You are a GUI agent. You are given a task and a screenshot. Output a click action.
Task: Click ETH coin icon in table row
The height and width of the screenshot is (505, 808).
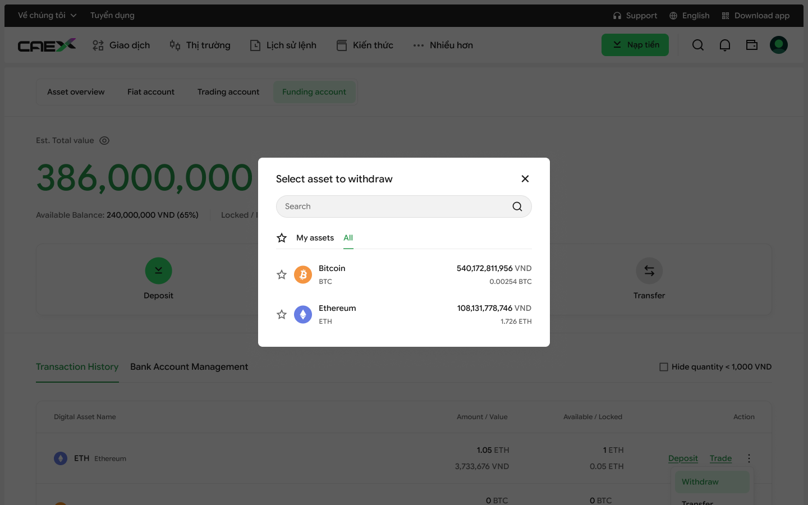(x=61, y=458)
